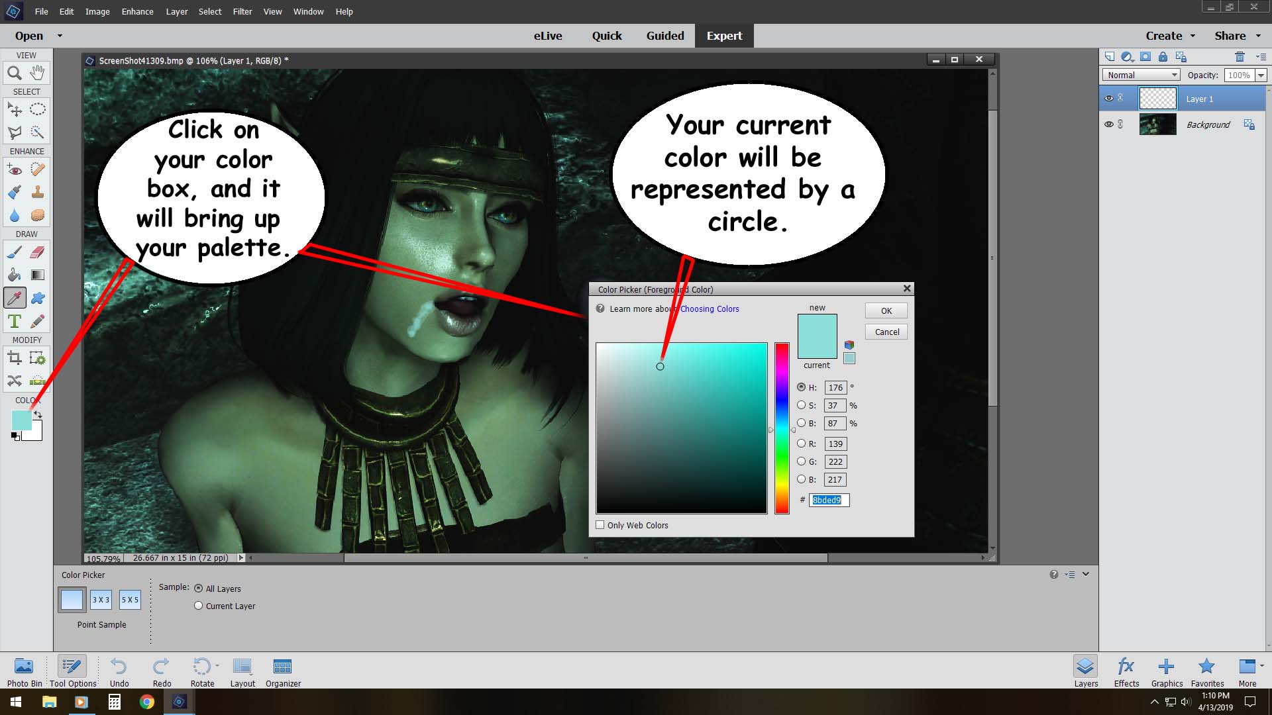Select the Smart Brush tool

pos(15,193)
